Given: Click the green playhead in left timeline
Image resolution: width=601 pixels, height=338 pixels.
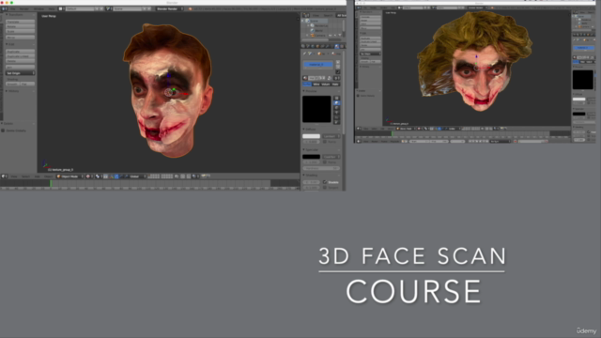Looking at the screenshot, I should click(51, 183).
